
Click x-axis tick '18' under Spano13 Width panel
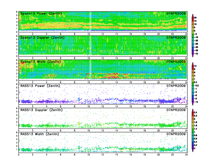pos(144,82)
